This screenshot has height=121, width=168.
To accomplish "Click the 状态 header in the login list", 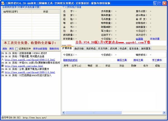I will 46,12.
